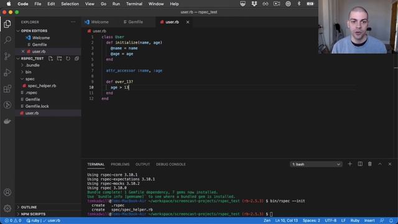398x224 pixels.
Task: Open the Terminal menu in menu bar
Action: [134, 4]
